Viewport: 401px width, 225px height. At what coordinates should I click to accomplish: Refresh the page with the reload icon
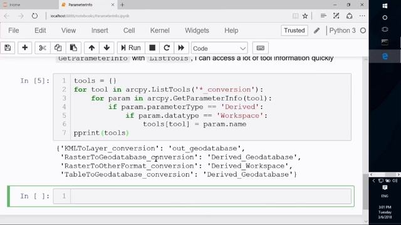pos(34,16)
